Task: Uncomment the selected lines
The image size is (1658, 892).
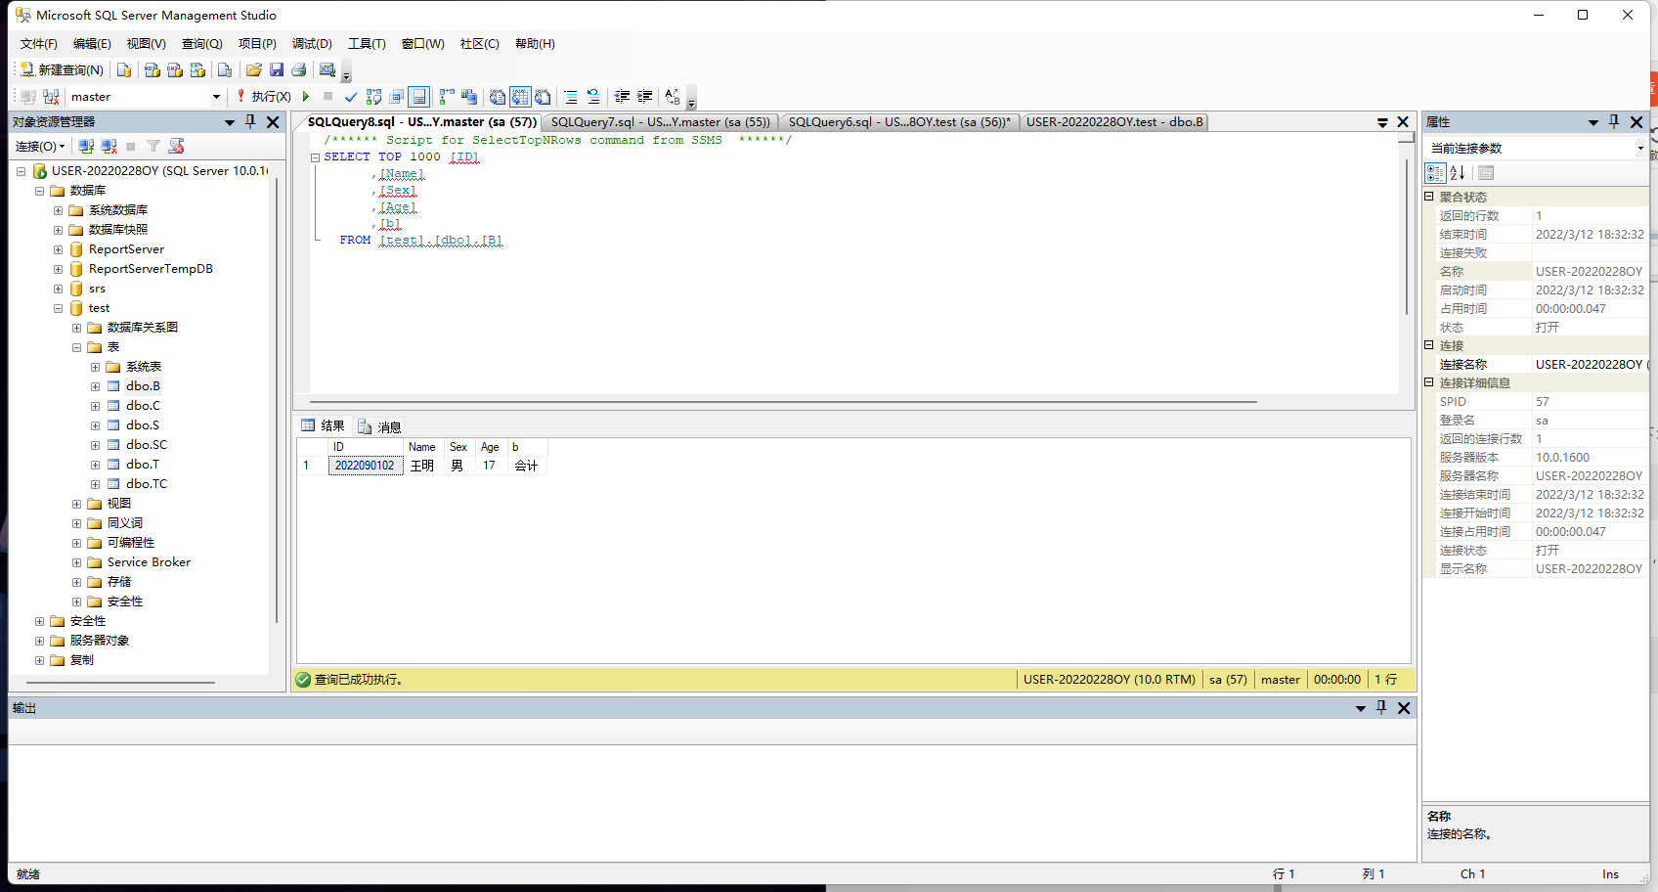Action: click(x=593, y=97)
